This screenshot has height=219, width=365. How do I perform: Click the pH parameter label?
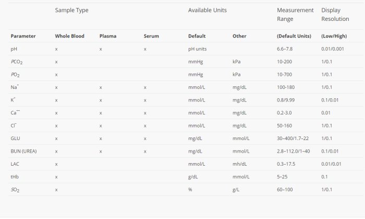click(x=14, y=49)
